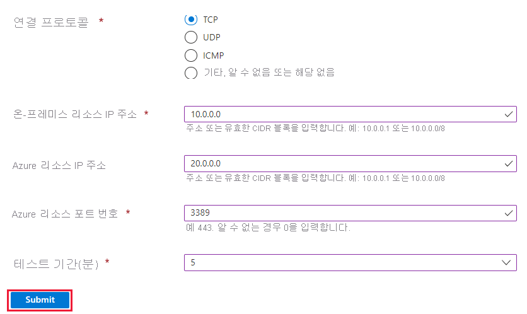Screen dimensions: 527x314
Task: Pick the '기타, 알 수 없음' radio option
Action: (191, 73)
